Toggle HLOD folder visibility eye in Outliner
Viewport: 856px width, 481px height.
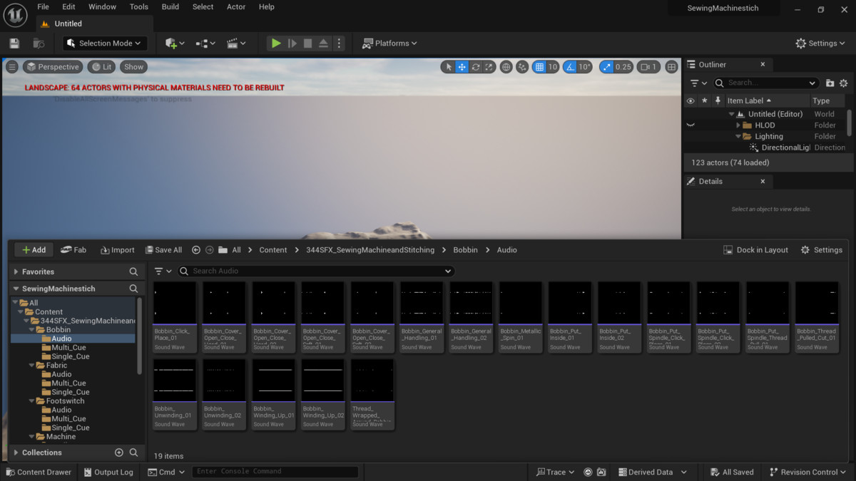tap(690, 125)
